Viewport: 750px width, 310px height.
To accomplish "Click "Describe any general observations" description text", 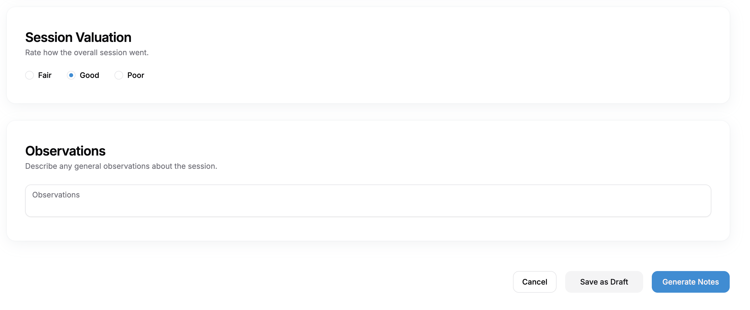I will [121, 166].
